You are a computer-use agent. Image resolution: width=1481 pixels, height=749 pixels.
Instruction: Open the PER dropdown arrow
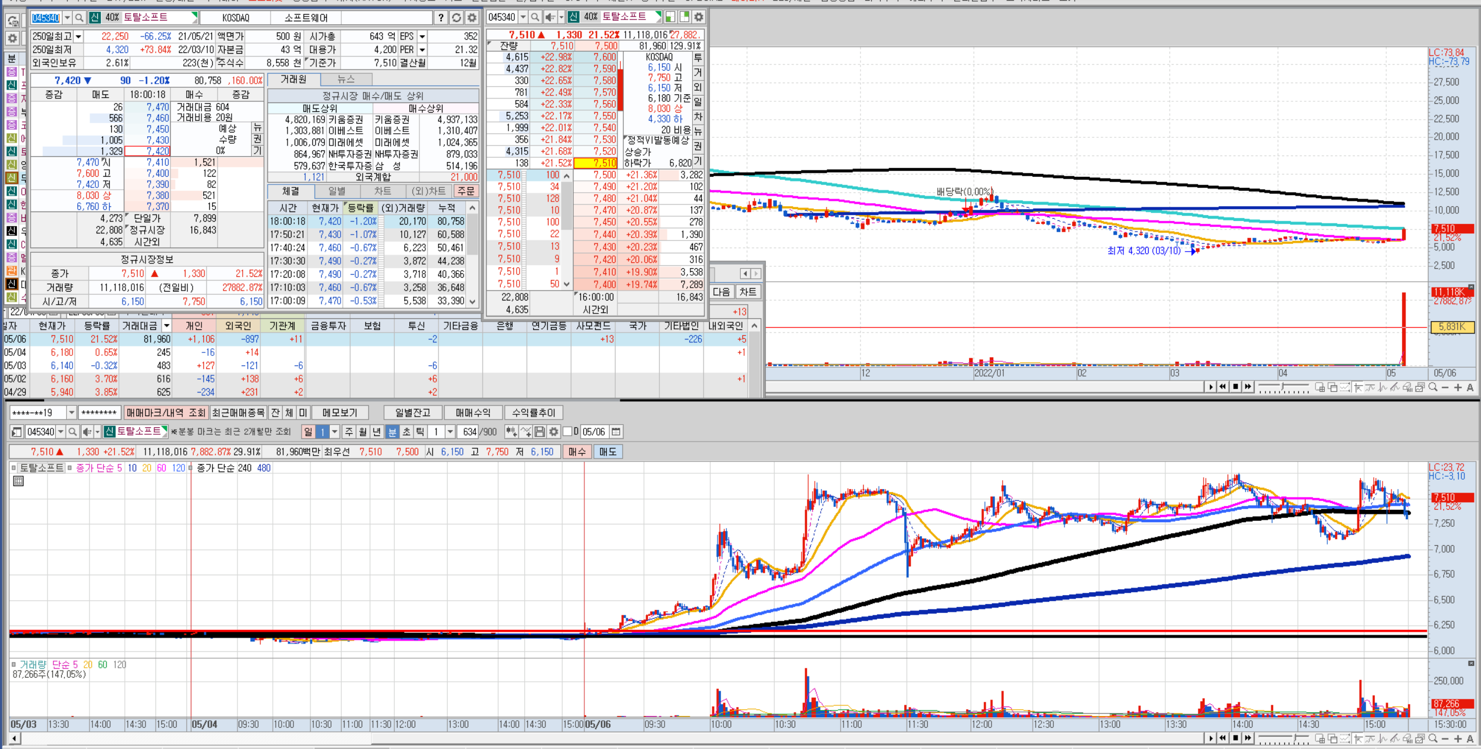click(x=422, y=50)
